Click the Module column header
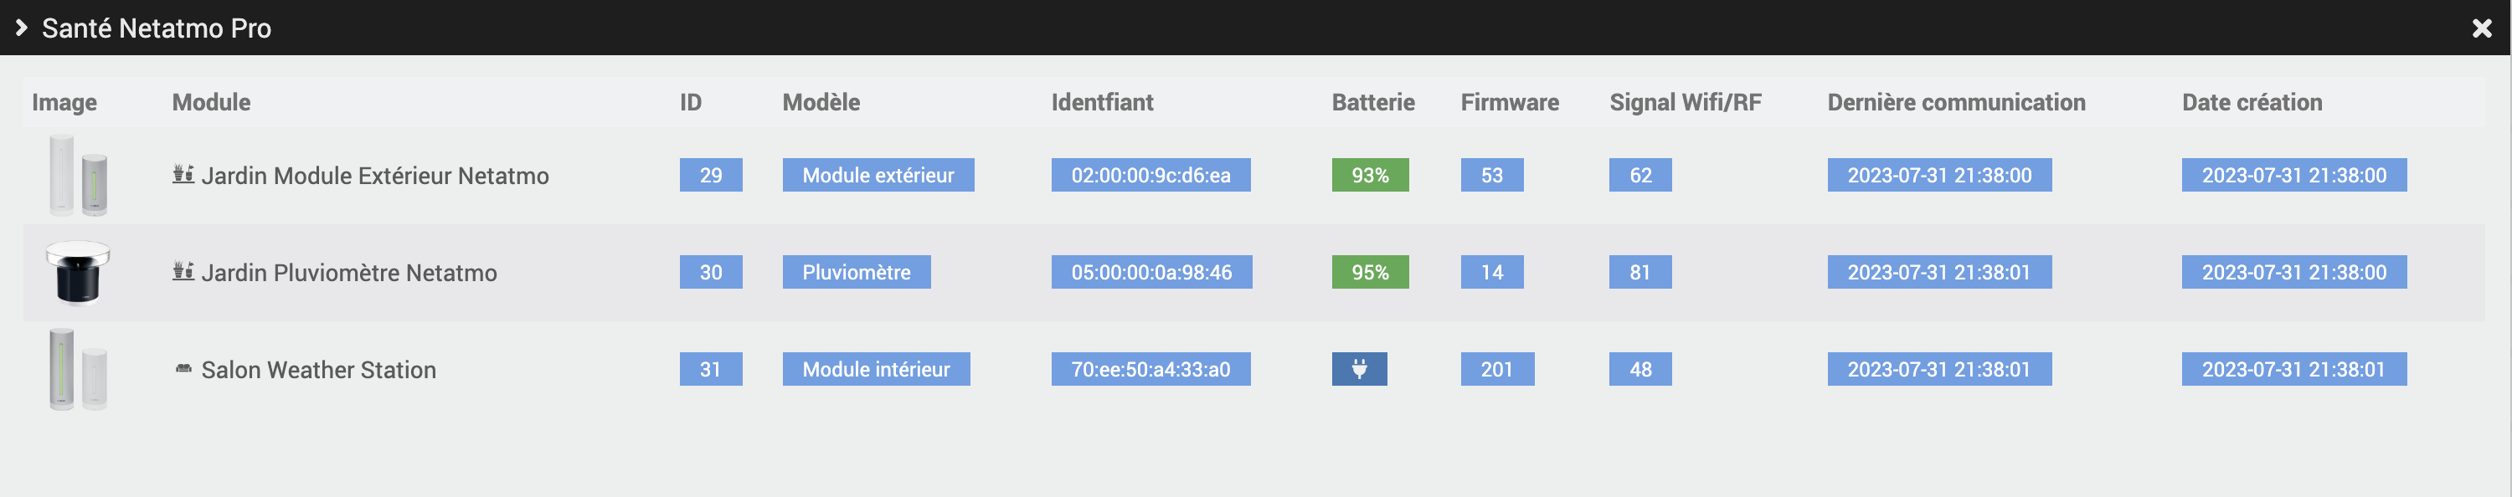 click(x=211, y=102)
